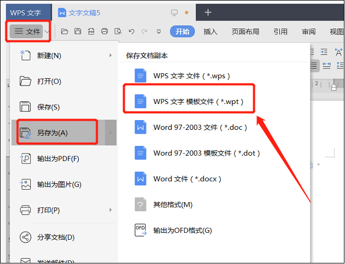Viewport: 345px width, 264px height.
Task: Click the 保存 disk icon in menu
Action: tap(25, 107)
